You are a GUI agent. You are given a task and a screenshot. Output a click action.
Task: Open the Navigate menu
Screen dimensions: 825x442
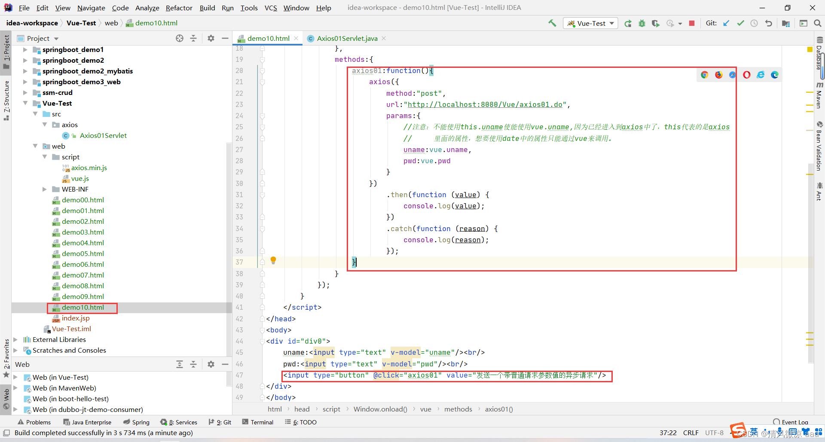coord(91,8)
